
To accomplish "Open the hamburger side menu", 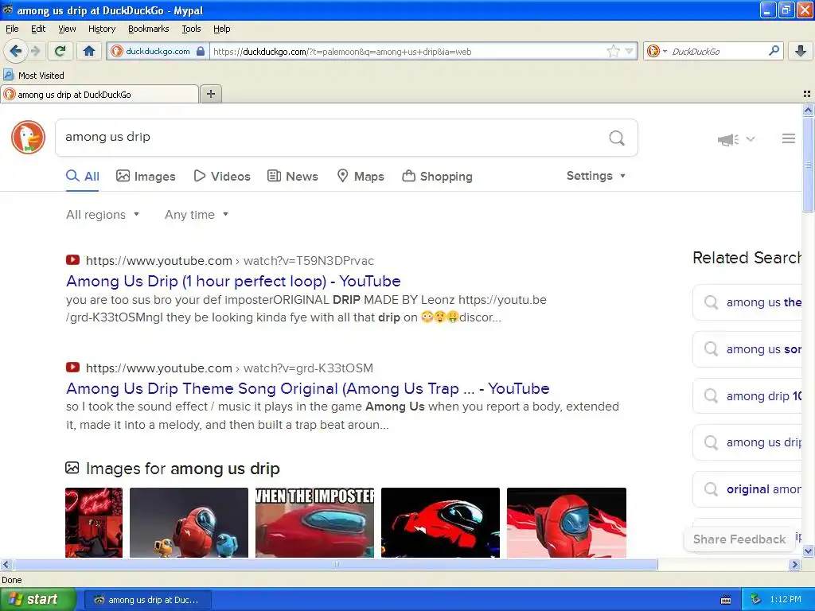I will pos(789,138).
